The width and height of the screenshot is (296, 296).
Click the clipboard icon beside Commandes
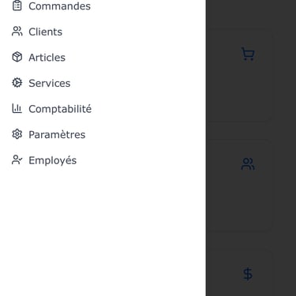click(x=17, y=6)
